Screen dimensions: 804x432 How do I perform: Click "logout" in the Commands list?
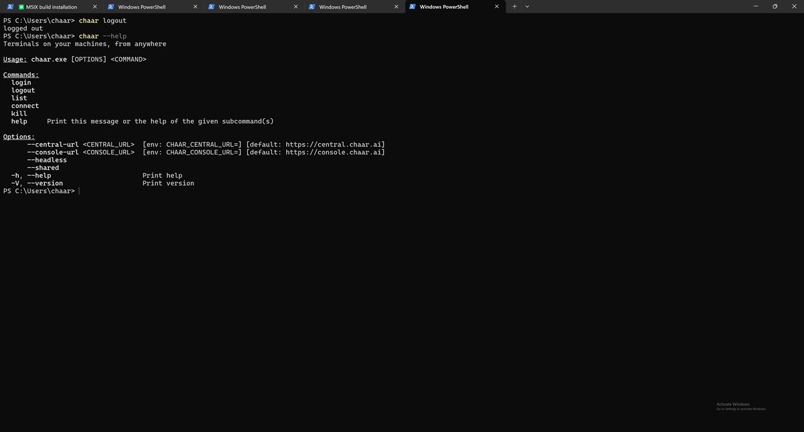pyautogui.click(x=23, y=90)
